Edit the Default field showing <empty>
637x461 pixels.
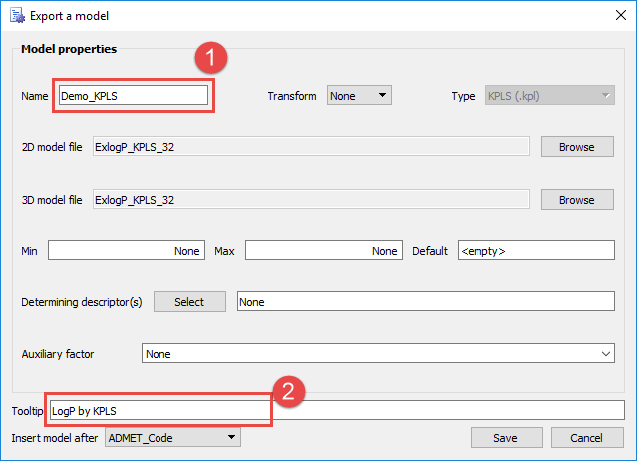tap(536, 250)
